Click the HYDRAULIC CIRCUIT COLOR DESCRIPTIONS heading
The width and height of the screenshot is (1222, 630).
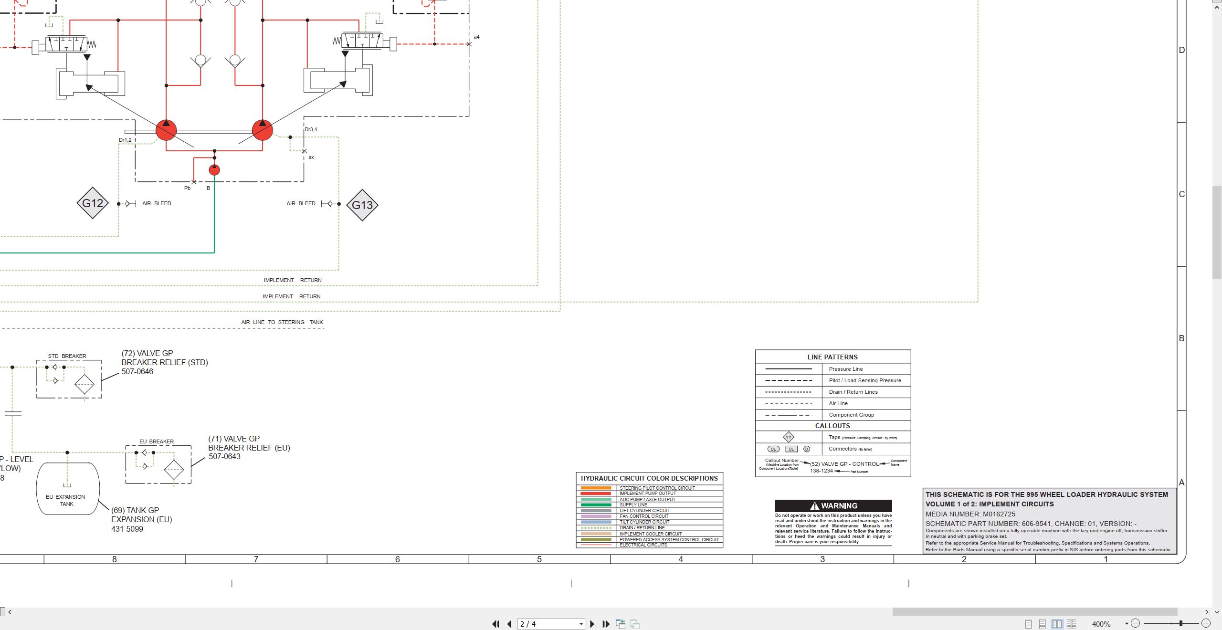tap(649, 478)
